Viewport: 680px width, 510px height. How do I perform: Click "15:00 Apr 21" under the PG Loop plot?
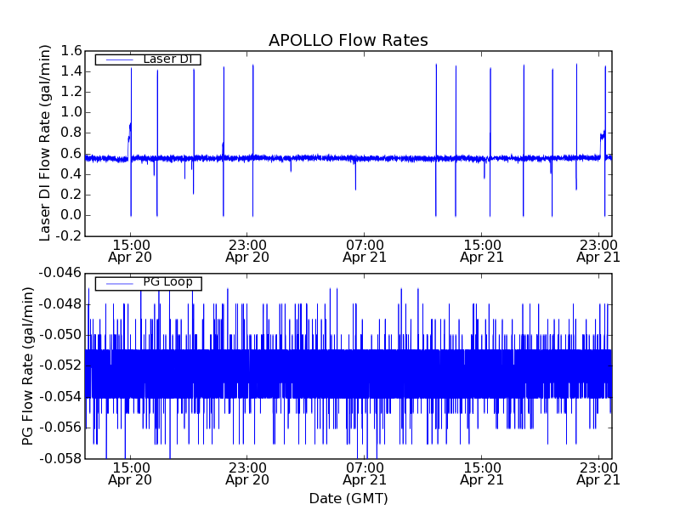pyautogui.click(x=482, y=474)
